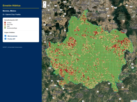
Task: Click the Parque Nacional Iztaccíhuatl-Popocatépetl map label
Action: [122, 17]
